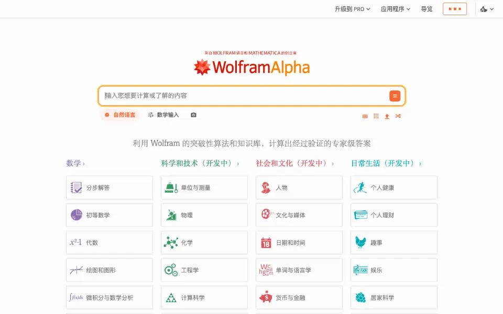
Task: Click the 个人理财 card icon
Action: coord(360,215)
